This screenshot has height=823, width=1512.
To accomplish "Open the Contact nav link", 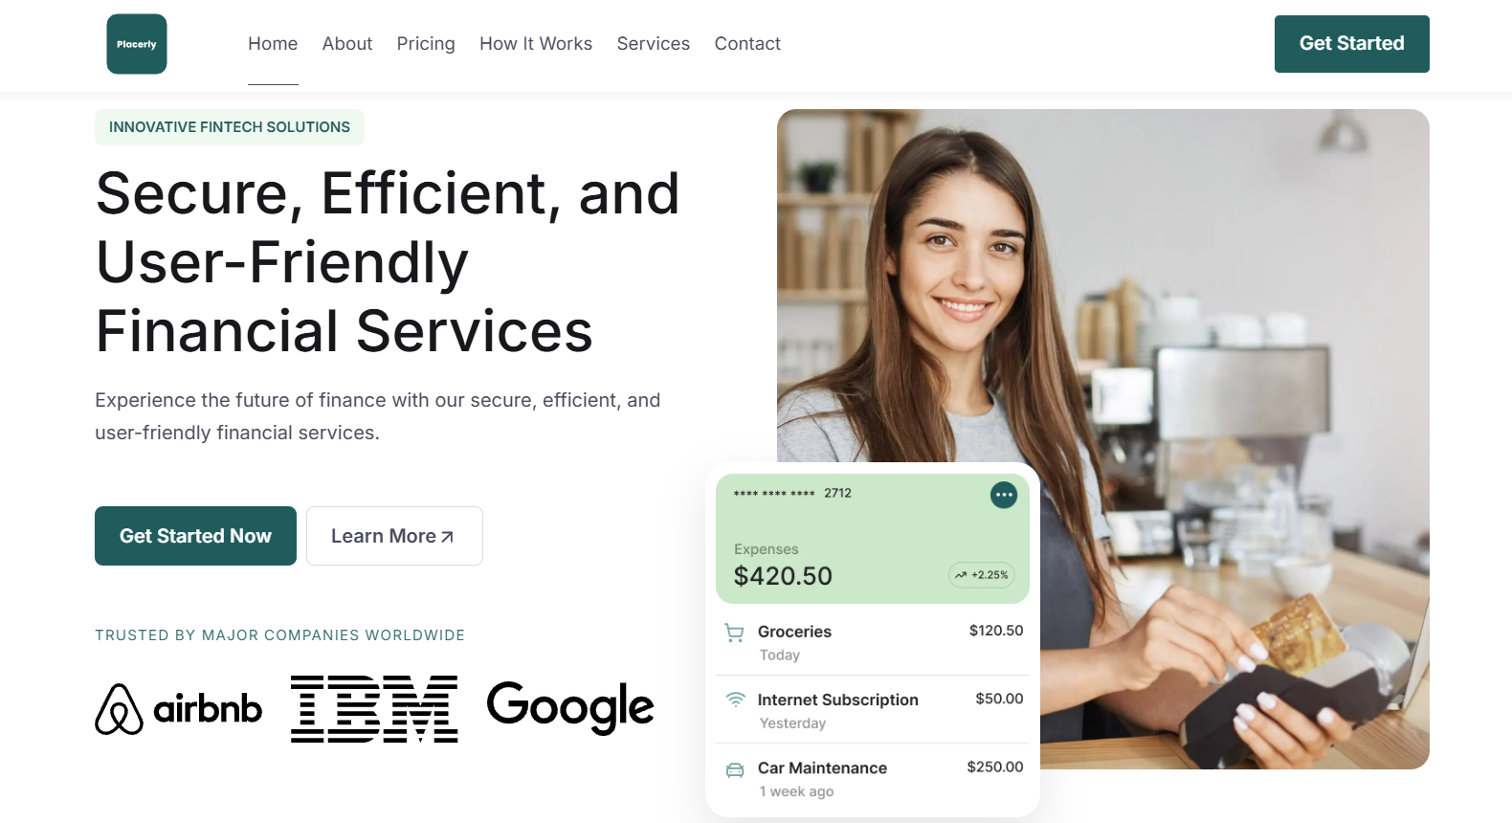I will click(x=747, y=44).
